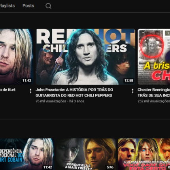Switch to the Playlists tab

7,6
